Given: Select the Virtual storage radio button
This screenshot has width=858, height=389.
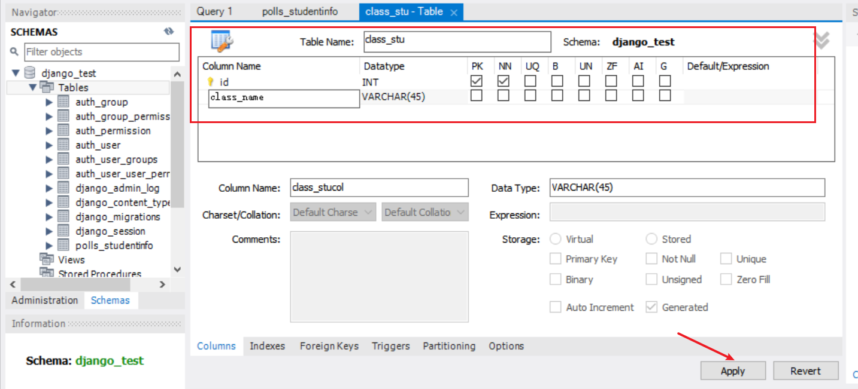Looking at the screenshot, I should (x=555, y=239).
